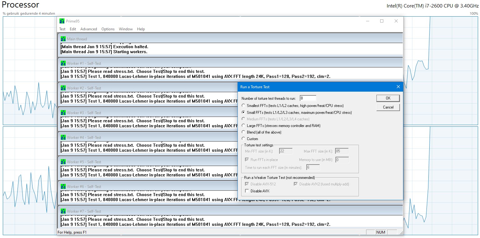Click the 'Torture test settings' group label
Image resolution: width=480 pixels, height=238 pixels.
[x=259, y=145]
